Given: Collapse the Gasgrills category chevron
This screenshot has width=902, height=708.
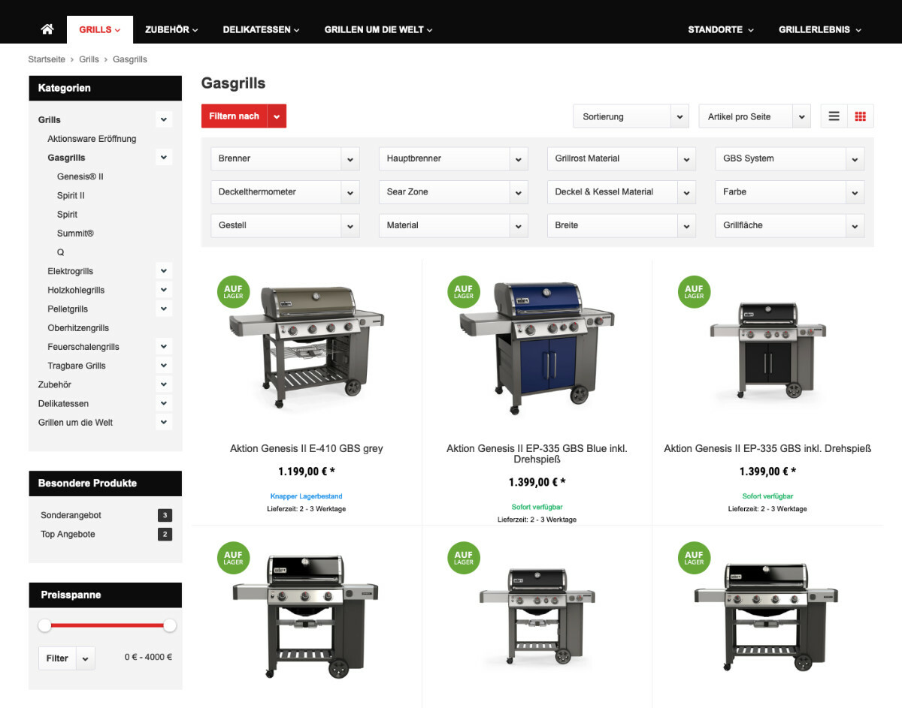Looking at the screenshot, I should [x=164, y=158].
